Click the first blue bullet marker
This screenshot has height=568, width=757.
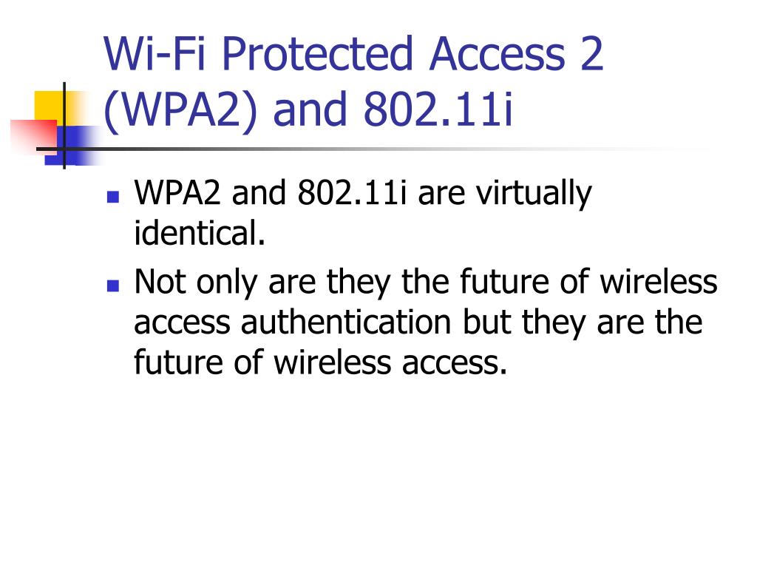coord(113,197)
